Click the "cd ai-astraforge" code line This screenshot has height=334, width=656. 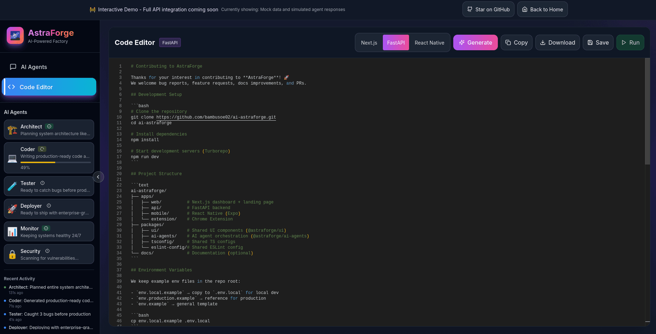pos(151,123)
